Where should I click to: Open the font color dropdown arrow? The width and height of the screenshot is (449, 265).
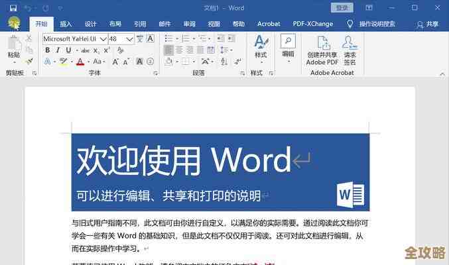88,62
